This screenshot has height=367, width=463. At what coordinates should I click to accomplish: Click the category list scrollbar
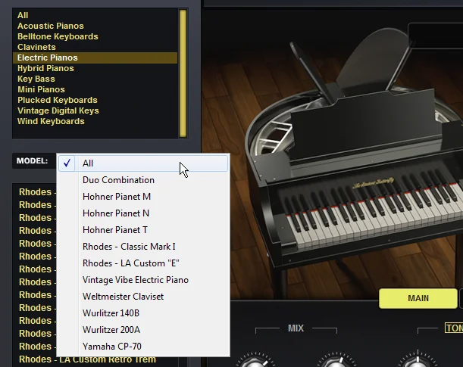coord(183,73)
